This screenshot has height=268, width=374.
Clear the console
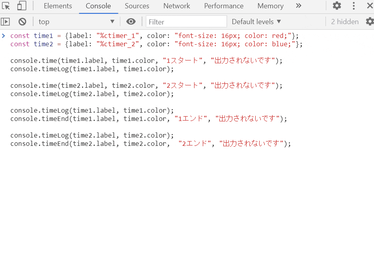[x=22, y=21]
